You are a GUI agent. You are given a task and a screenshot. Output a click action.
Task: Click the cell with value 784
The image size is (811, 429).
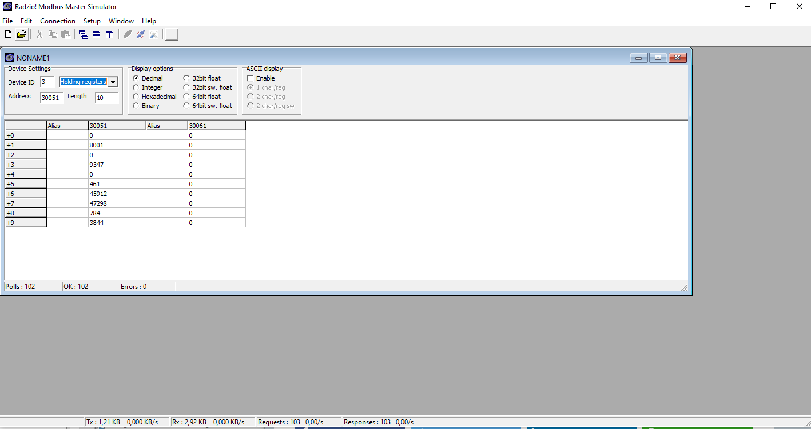coord(117,213)
